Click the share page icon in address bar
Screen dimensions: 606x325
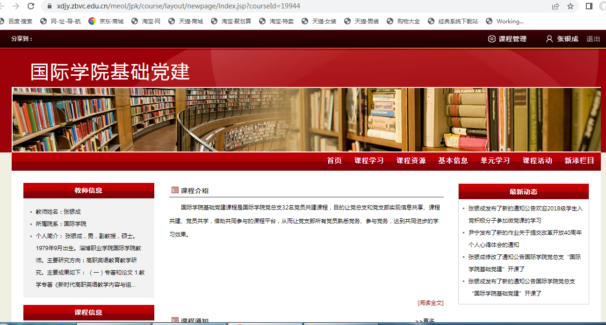point(555,6)
